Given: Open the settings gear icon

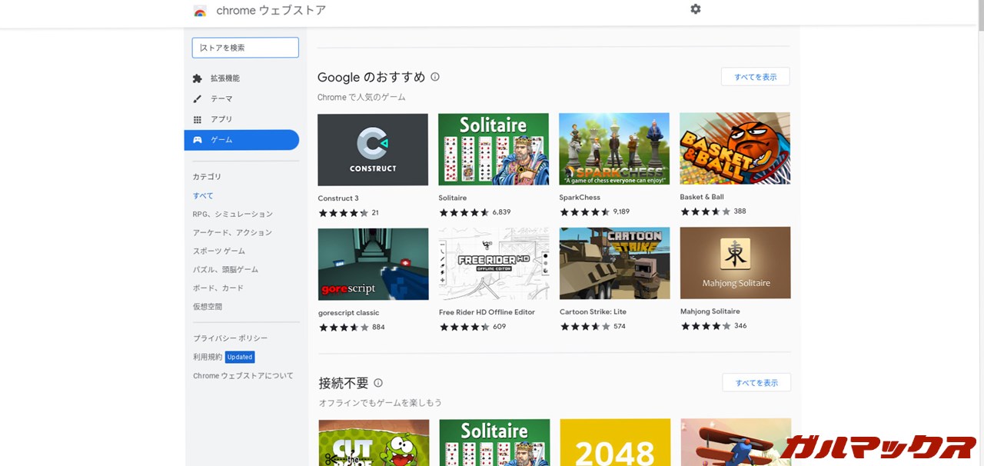Looking at the screenshot, I should [x=696, y=9].
